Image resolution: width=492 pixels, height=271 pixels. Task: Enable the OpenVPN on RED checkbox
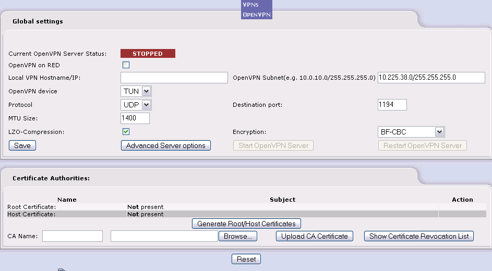[126, 65]
